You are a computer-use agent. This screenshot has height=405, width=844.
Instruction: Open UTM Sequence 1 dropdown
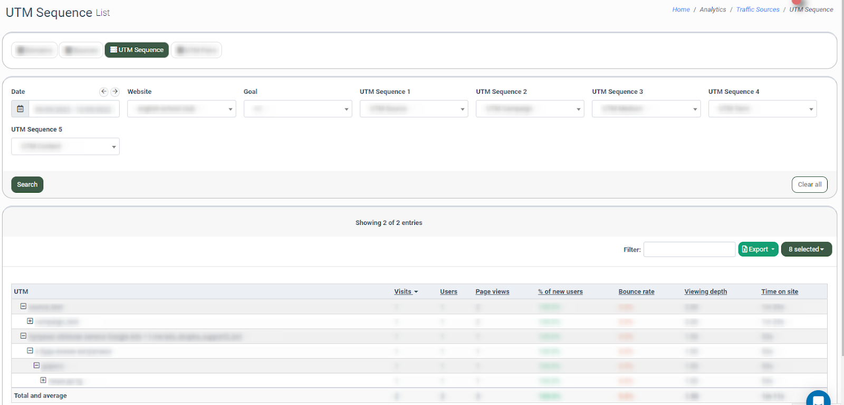click(x=414, y=109)
